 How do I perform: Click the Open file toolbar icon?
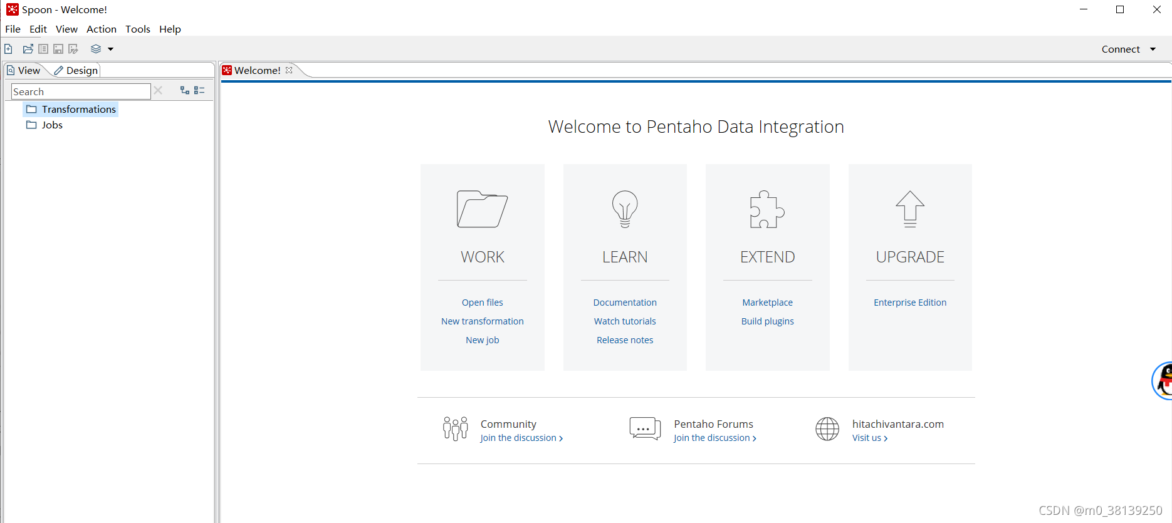[28, 49]
